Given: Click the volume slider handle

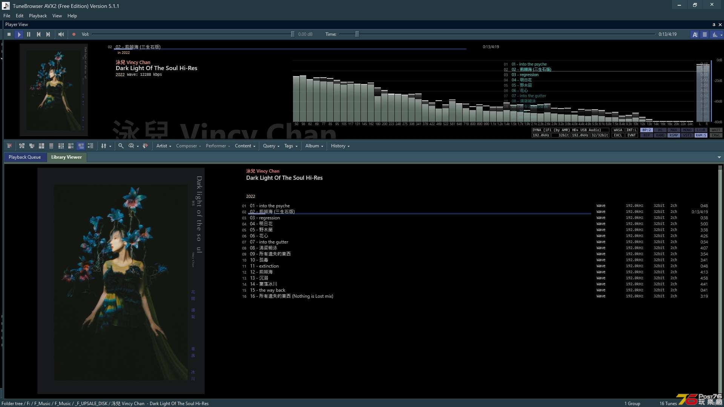Looking at the screenshot, I should [x=293, y=34].
